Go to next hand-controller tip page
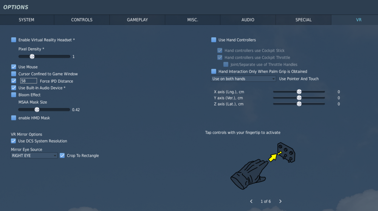The image size is (378, 211). click(280, 201)
